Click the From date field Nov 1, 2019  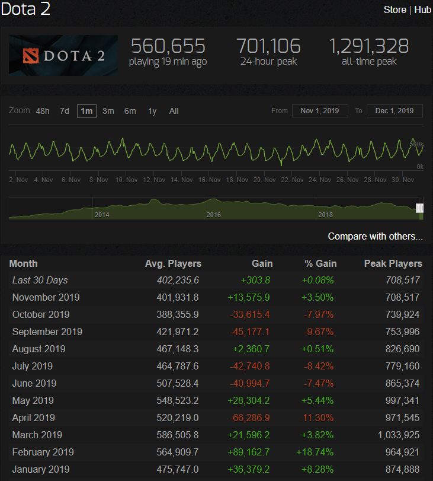click(x=320, y=111)
